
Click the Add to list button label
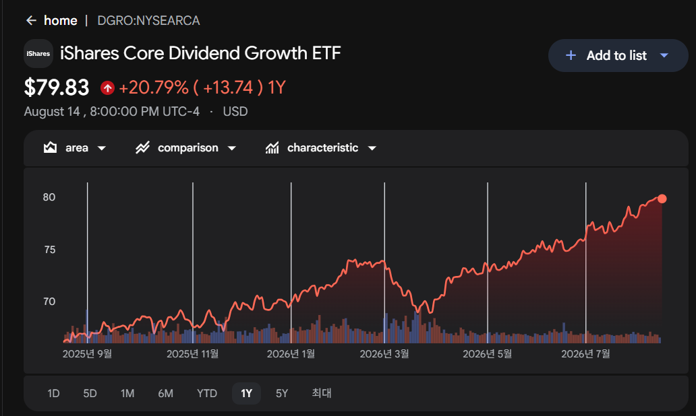(616, 55)
